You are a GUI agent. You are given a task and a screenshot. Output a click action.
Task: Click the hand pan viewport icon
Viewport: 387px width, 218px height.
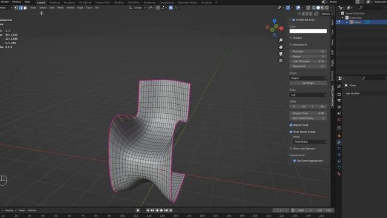[281, 47]
